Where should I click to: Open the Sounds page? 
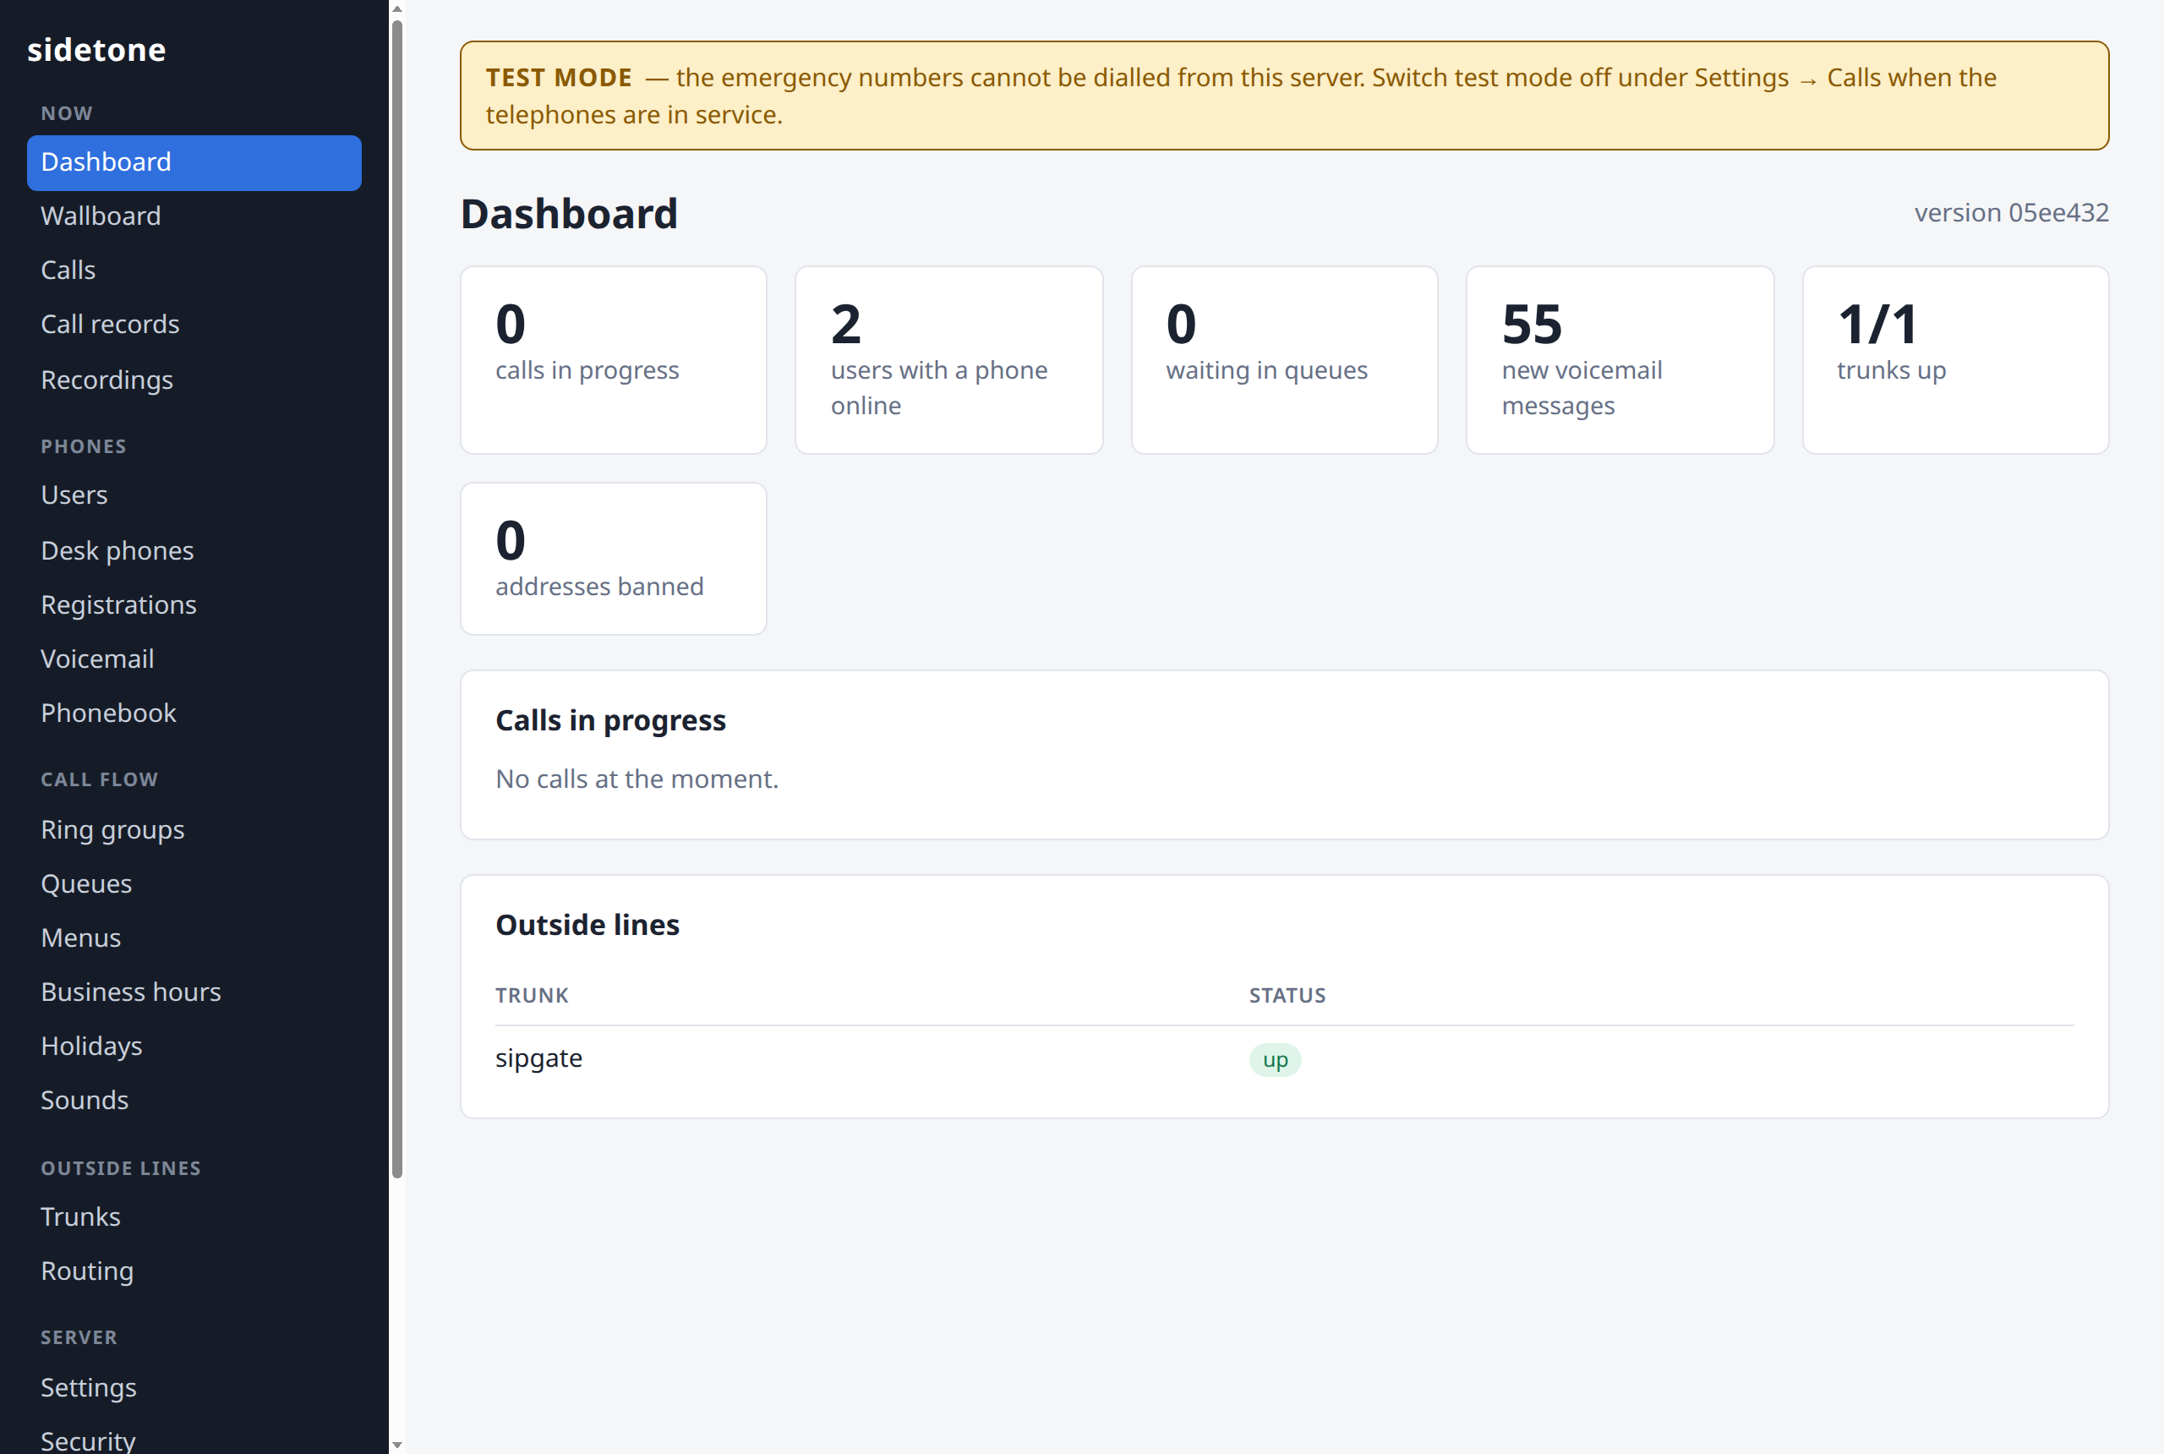coord(194,1101)
